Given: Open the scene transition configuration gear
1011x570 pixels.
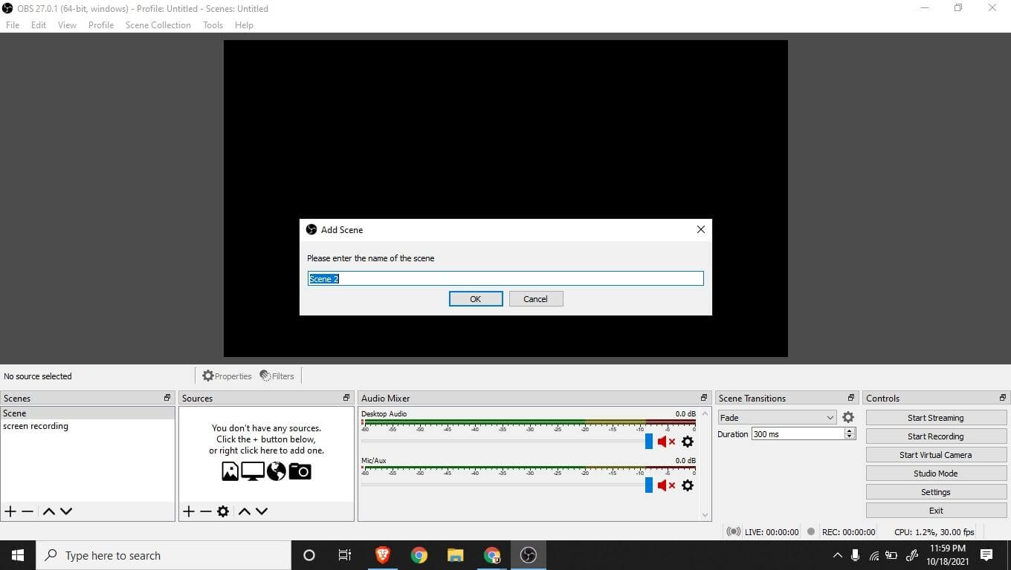Looking at the screenshot, I should [848, 417].
